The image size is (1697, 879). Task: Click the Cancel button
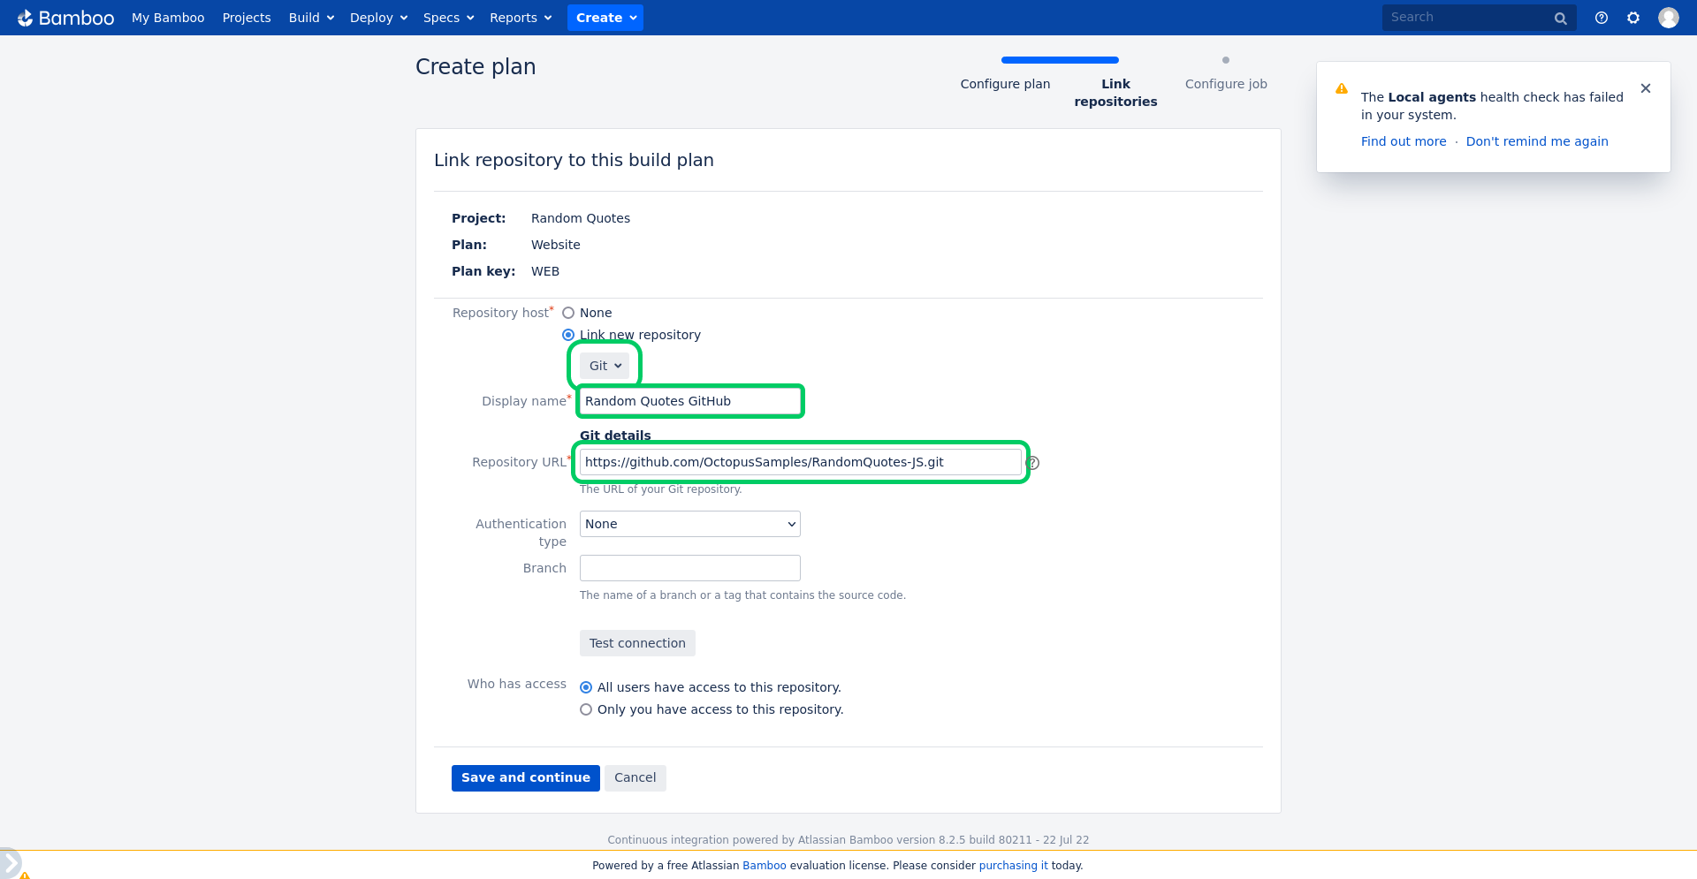pyautogui.click(x=635, y=778)
